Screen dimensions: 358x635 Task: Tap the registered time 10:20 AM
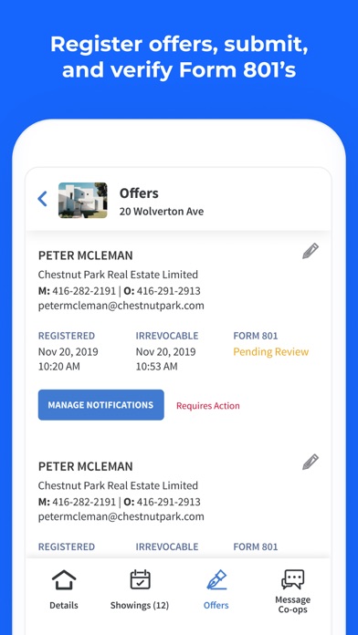[x=59, y=367]
